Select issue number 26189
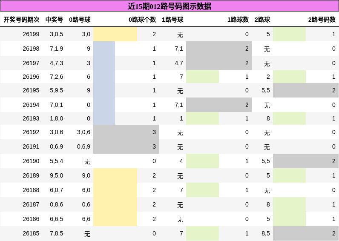The image size is (339, 241). (x=31, y=175)
